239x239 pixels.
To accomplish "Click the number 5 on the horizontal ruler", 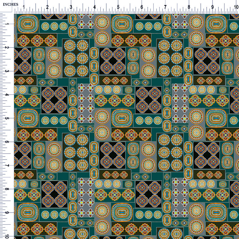I will pos(118,7).
